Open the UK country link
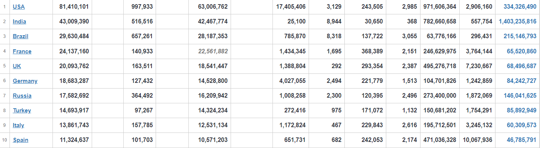The image size is (540, 148). (x=17, y=66)
